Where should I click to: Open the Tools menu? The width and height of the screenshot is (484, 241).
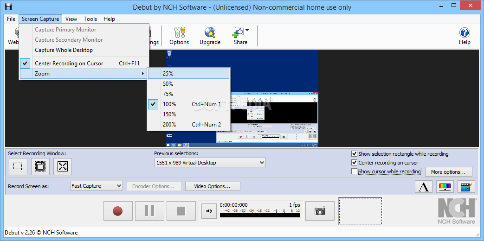[90, 19]
